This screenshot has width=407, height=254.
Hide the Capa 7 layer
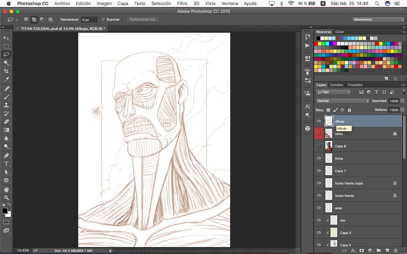pos(319,170)
